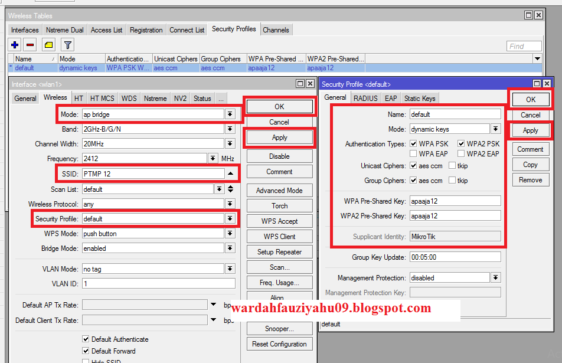Click the WPA2 Pre-Shared Key field
The image size is (562, 363).
455,216
